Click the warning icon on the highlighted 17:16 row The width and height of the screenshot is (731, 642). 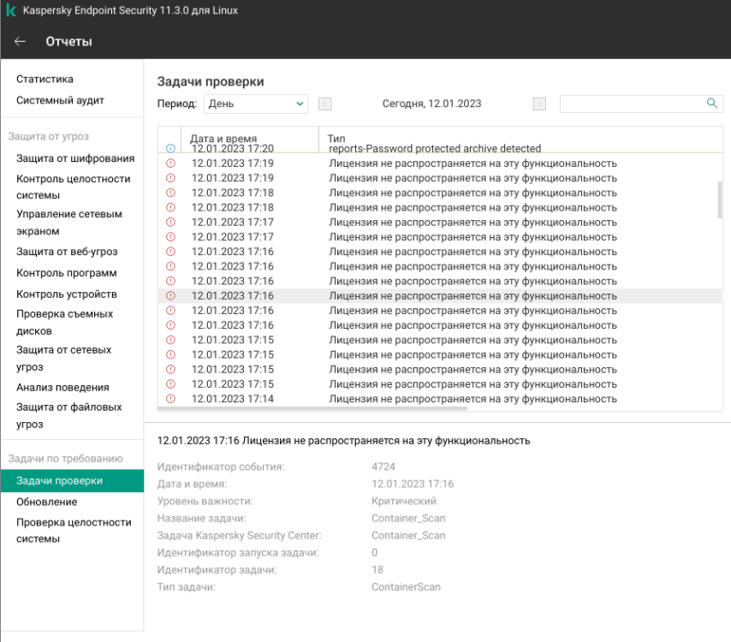(x=170, y=295)
